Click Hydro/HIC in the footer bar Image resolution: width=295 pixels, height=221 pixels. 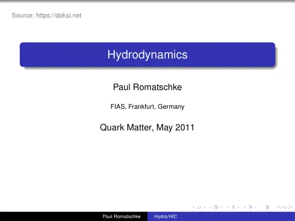point(166,216)
